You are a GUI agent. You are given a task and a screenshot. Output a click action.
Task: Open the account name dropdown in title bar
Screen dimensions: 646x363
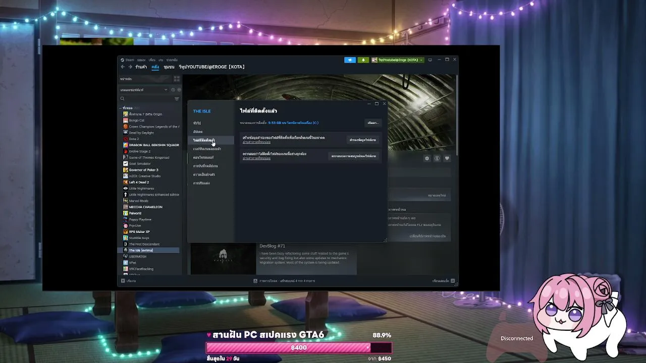coord(398,60)
